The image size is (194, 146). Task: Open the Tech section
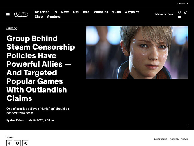pyautogui.click(x=86, y=12)
